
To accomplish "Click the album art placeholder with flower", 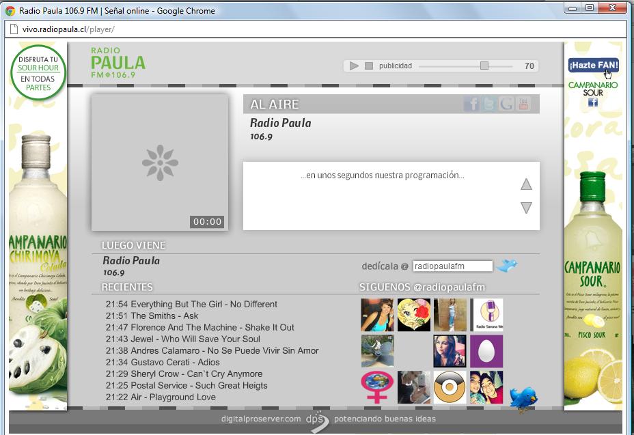I will tap(160, 163).
